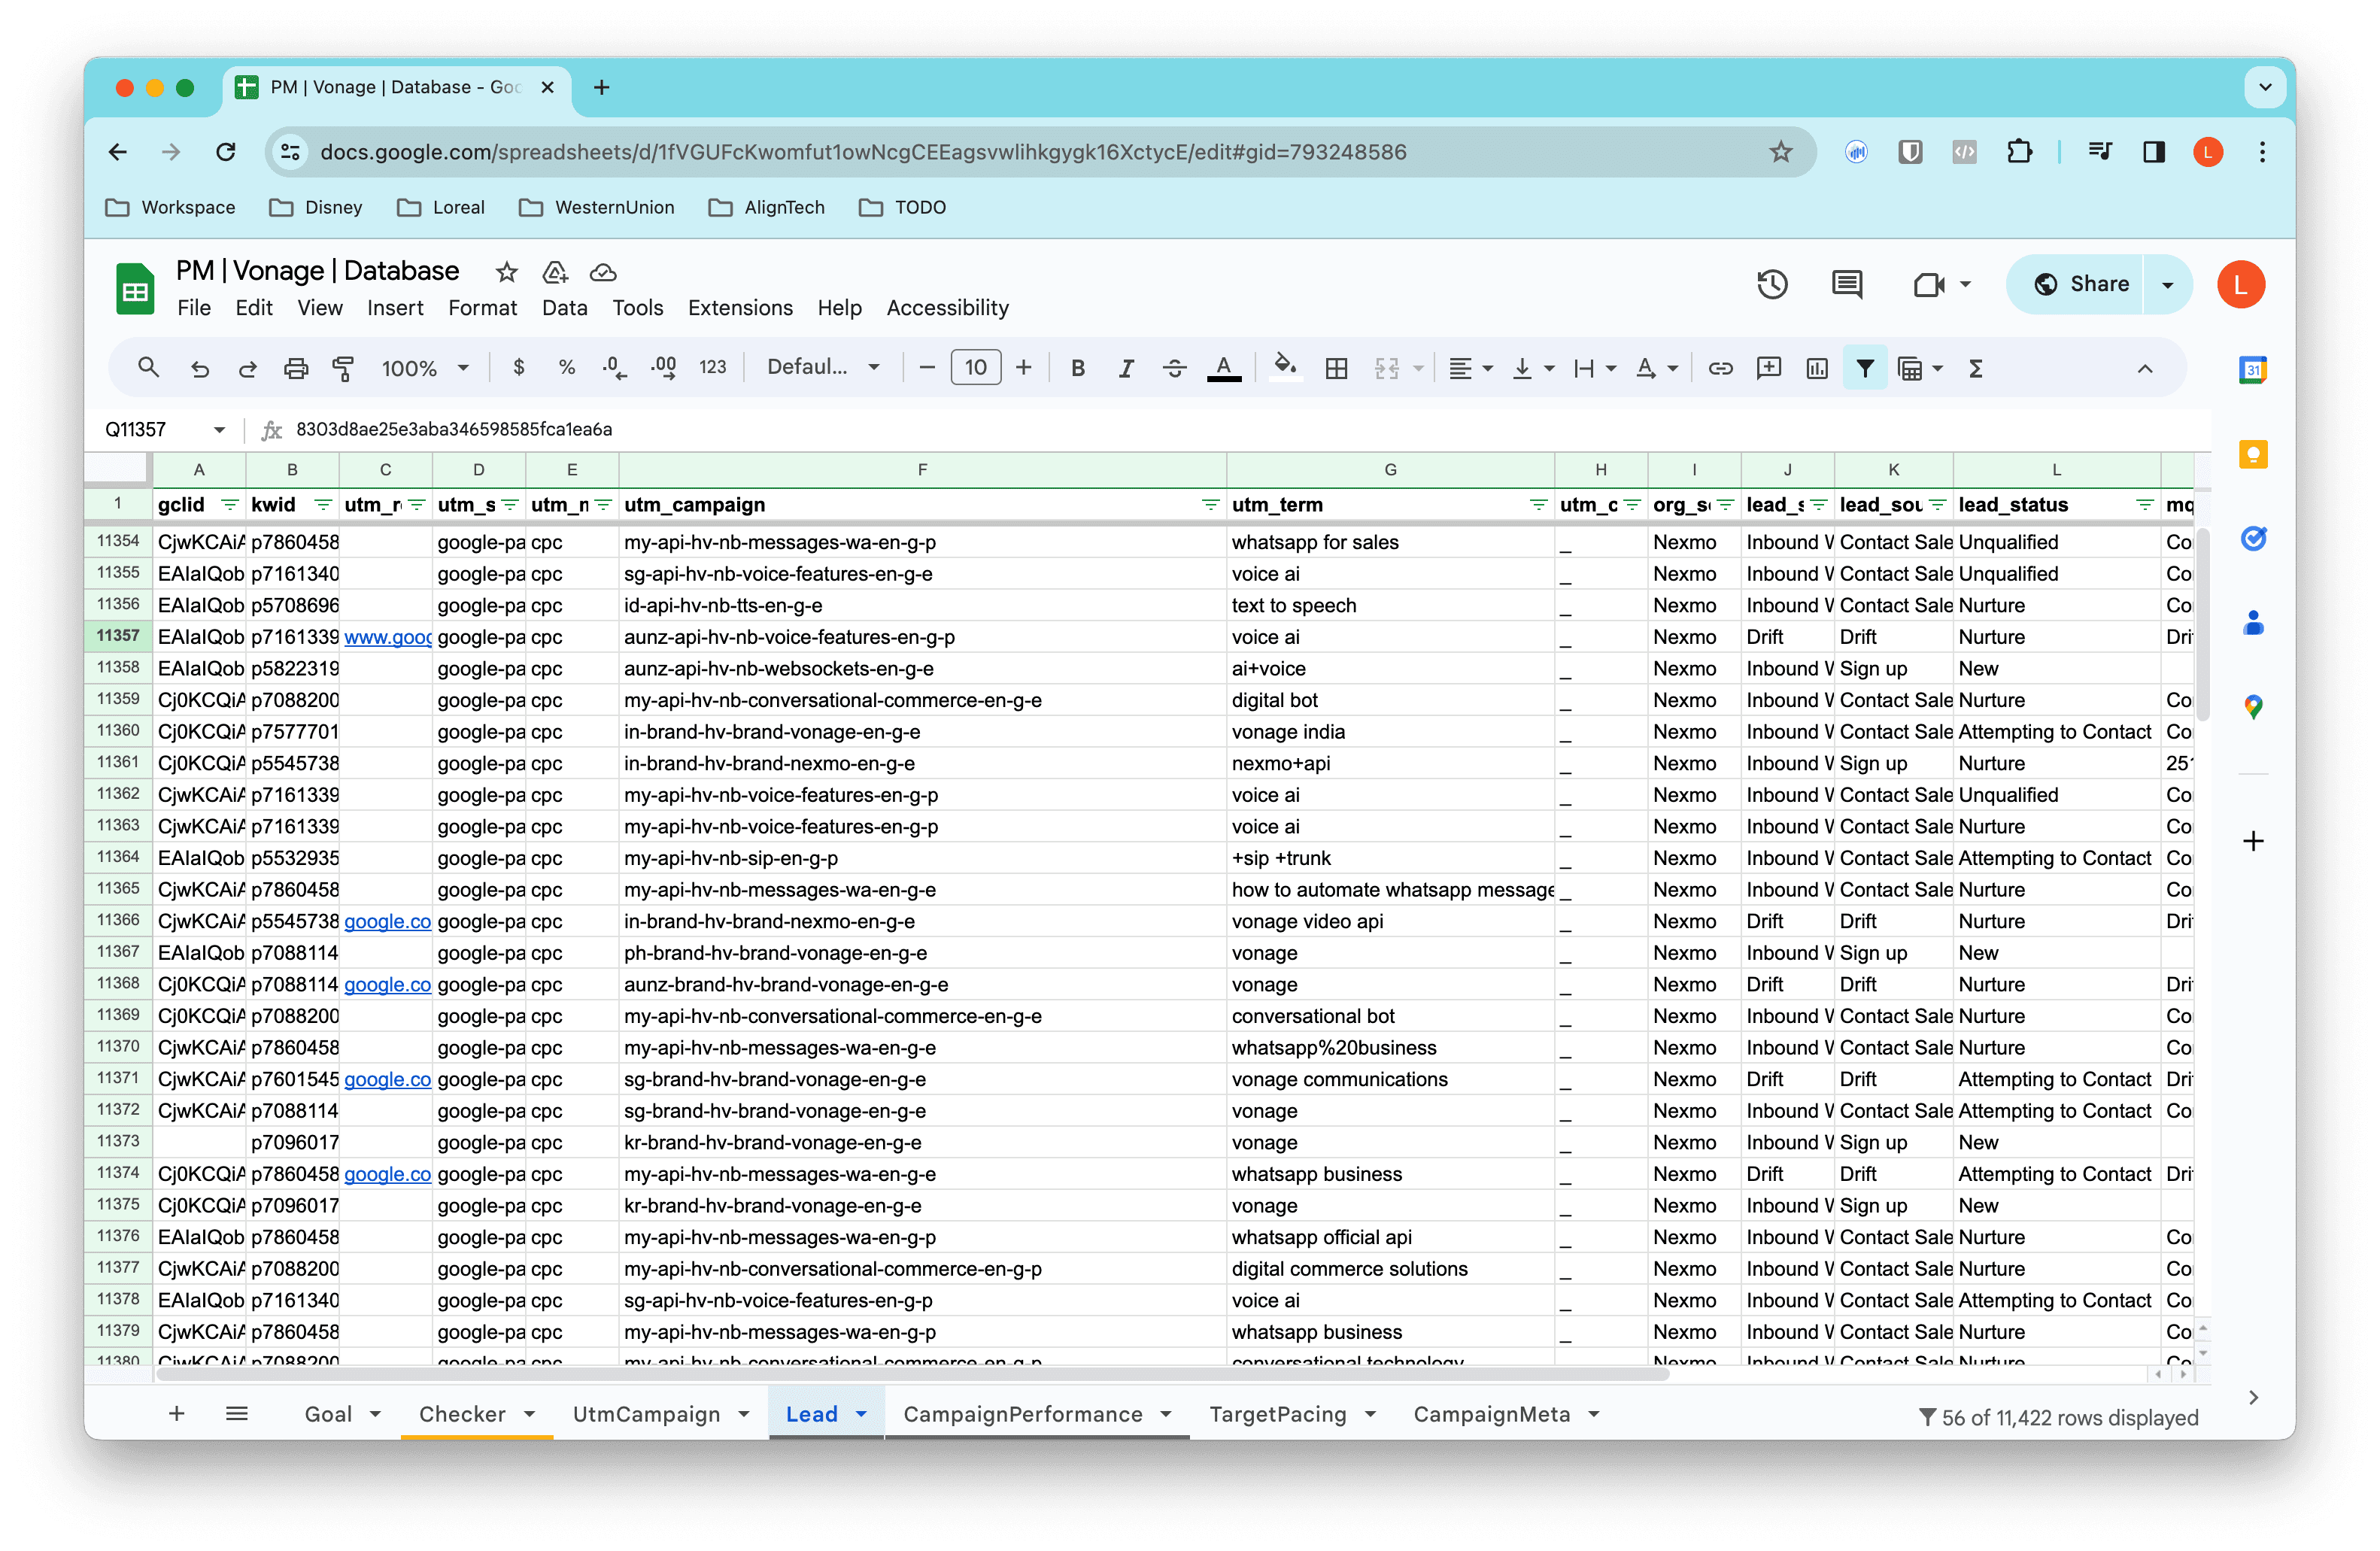Click the move document folder icon
Viewport: 2380px width, 1551px height.
click(x=554, y=272)
